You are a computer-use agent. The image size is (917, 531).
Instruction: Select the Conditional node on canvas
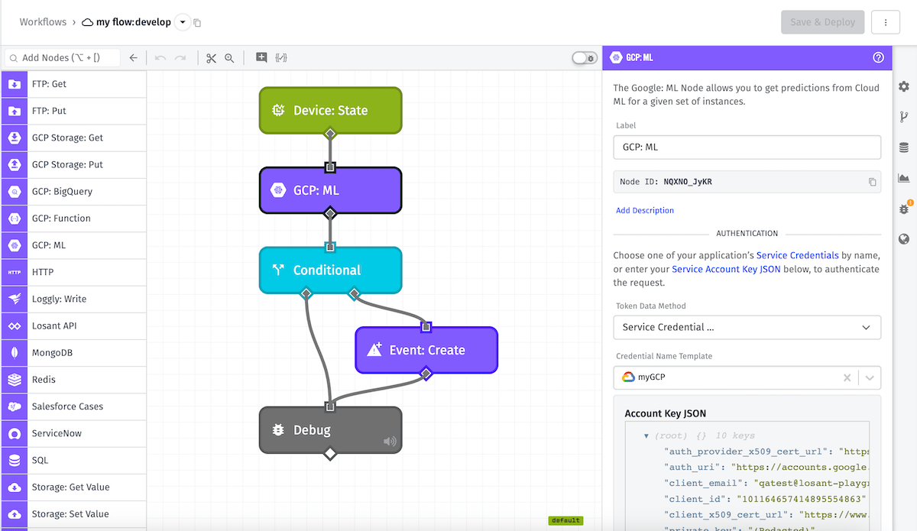[330, 270]
